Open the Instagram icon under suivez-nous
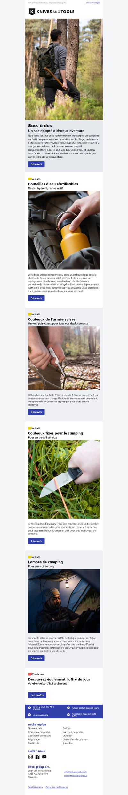The width and height of the screenshot is (128, 795). click(31, 757)
